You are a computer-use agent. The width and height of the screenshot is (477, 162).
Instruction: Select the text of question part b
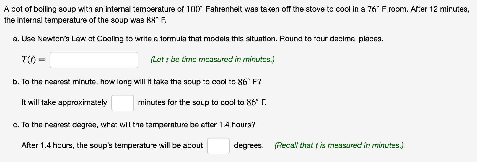click(137, 82)
